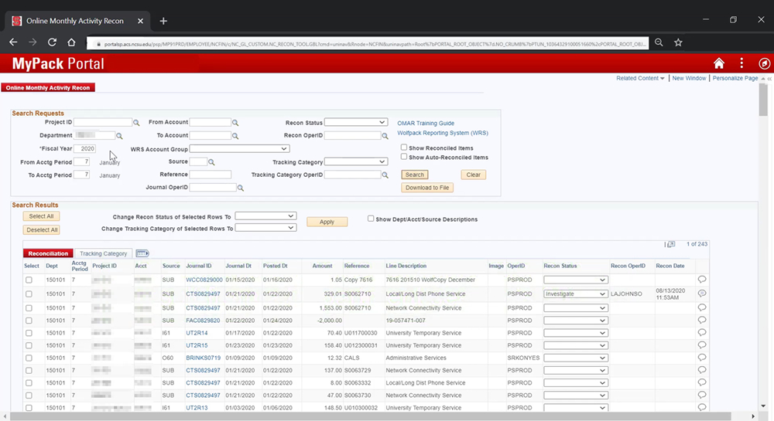Screen dimensions: 774x421
Task: Click the Journal OperID lookup magnifier
Action: click(x=241, y=188)
